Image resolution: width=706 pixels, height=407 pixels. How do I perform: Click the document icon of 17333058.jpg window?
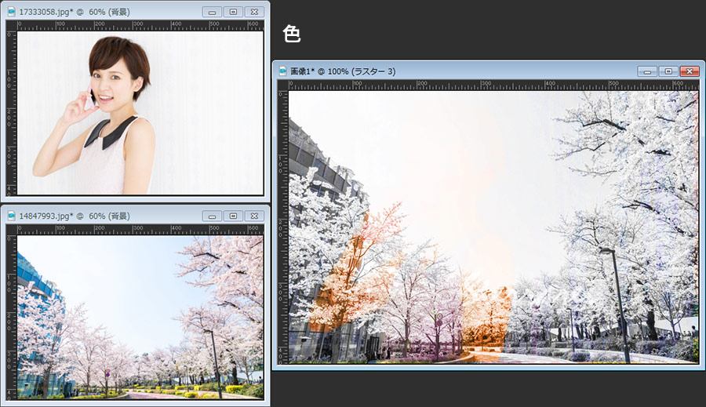click(10, 12)
